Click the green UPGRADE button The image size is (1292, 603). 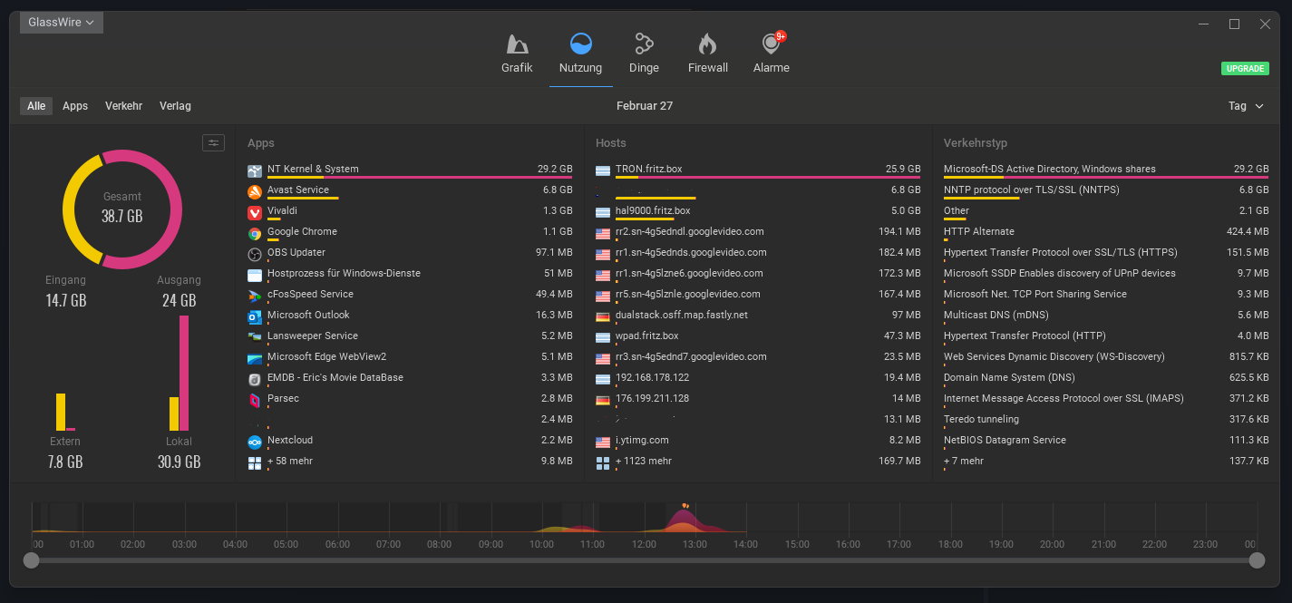pos(1245,69)
